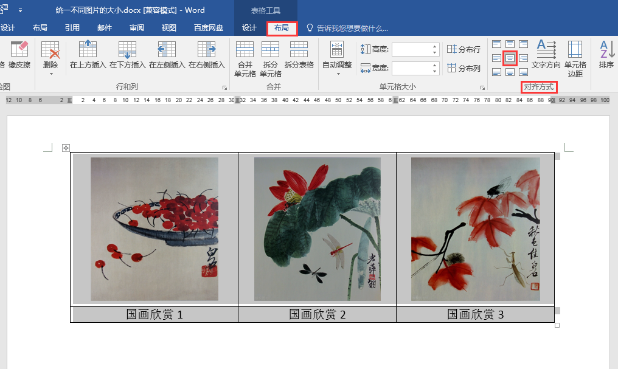The image size is (618, 369).
Task: Click inside the Width (宽度) field
Action: [411, 68]
